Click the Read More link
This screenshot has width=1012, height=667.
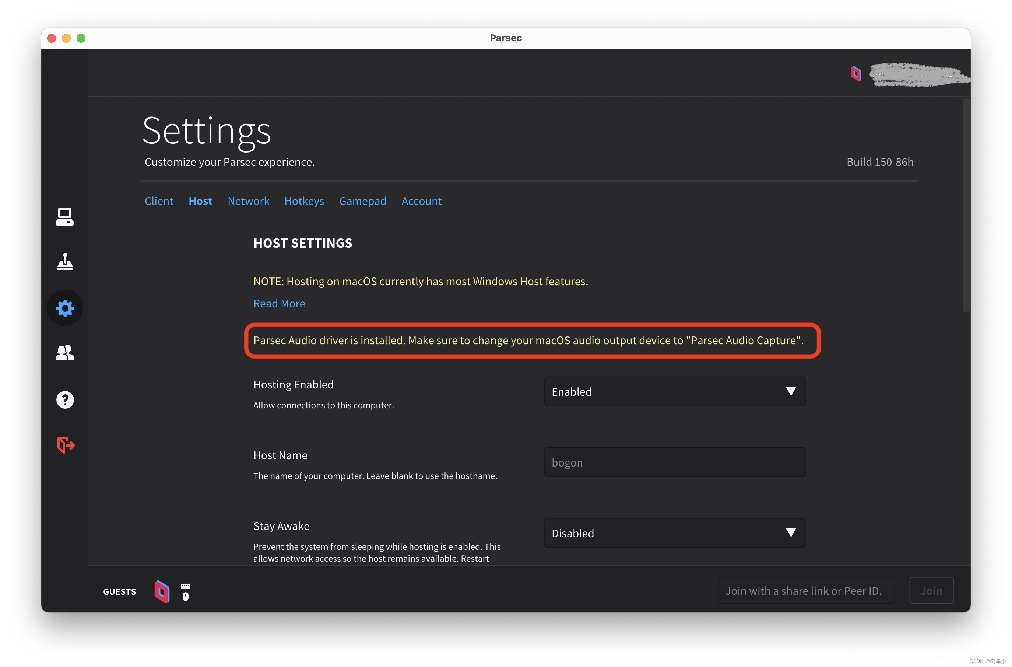tap(279, 303)
